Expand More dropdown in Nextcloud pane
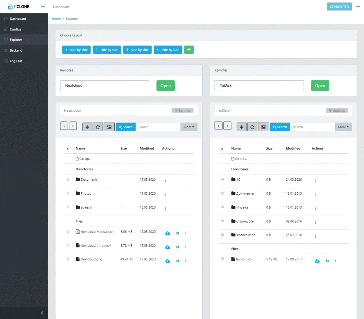The image size is (364, 319). coord(189,127)
